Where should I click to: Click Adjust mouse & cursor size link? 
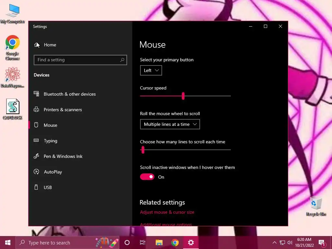click(167, 212)
